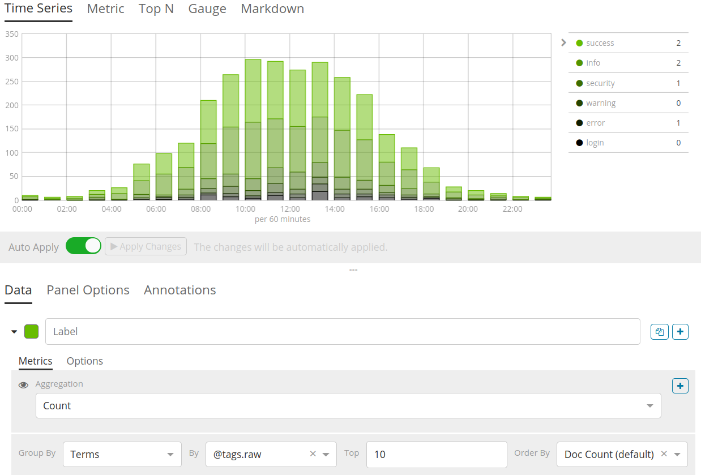Clear the @tags.raw field with its x icon
The height and width of the screenshot is (475, 701).
tap(313, 453)
